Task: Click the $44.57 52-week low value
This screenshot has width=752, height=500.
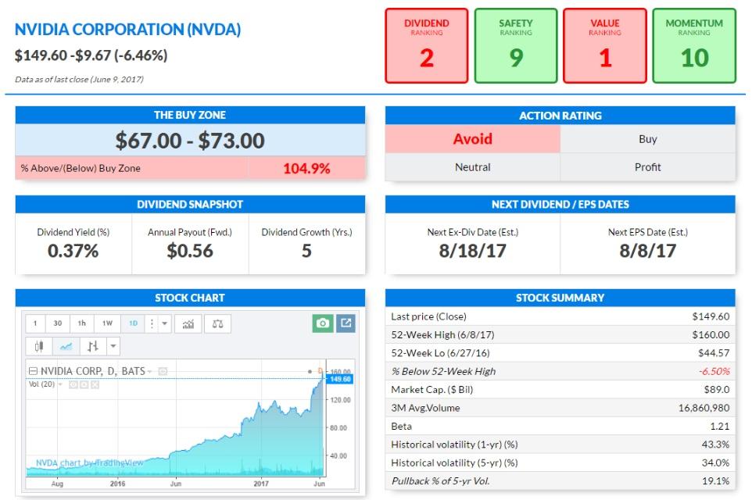Action: tap(714, 353)
